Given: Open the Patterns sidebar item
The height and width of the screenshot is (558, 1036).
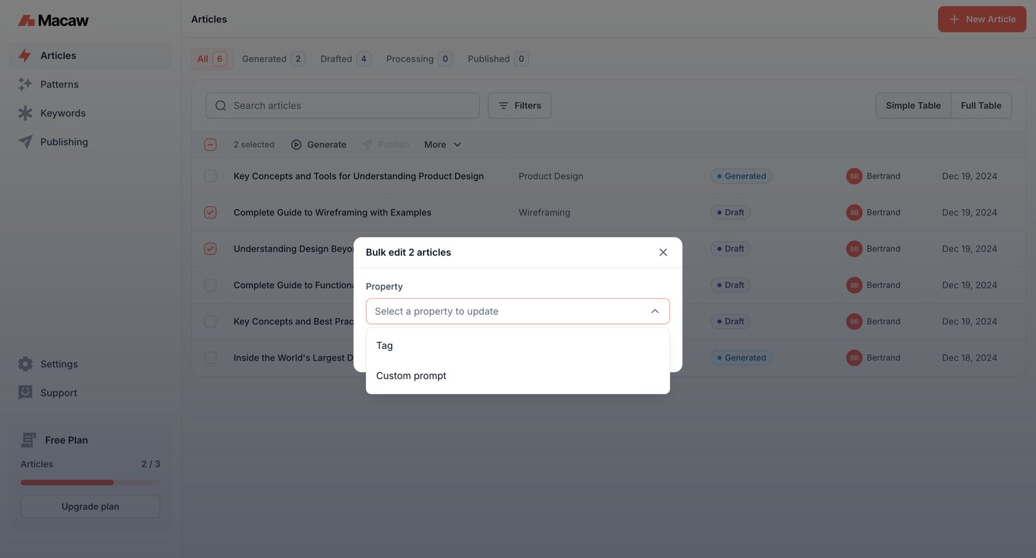Looking at the screenshot, I should 90,84.
